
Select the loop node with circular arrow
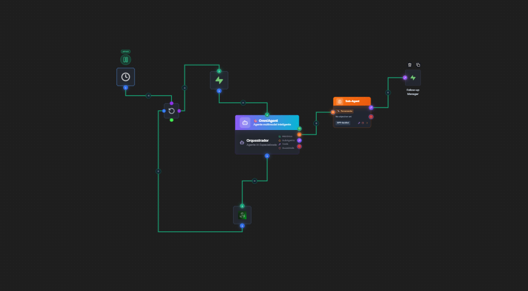point(171,111)
